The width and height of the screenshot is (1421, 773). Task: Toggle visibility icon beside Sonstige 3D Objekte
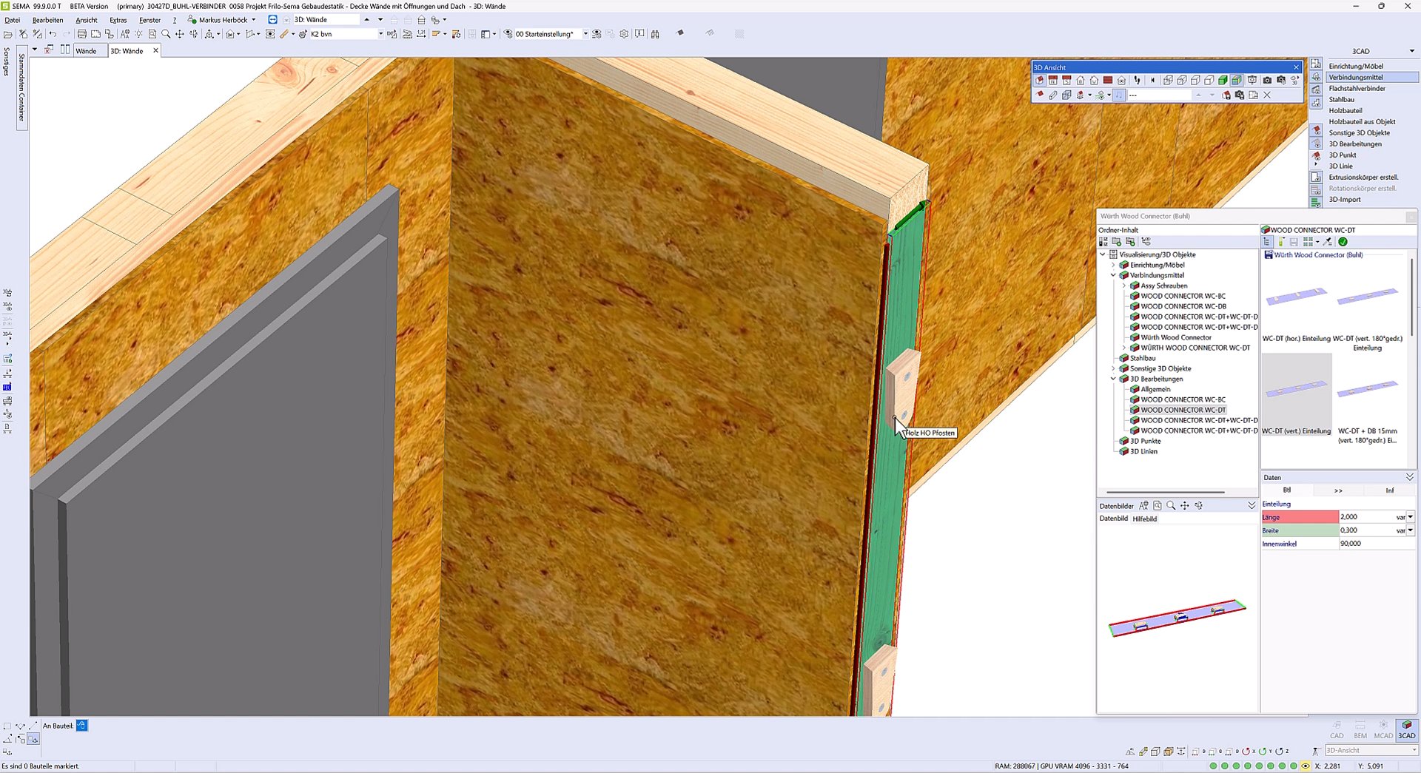(x=1316, y=132)
